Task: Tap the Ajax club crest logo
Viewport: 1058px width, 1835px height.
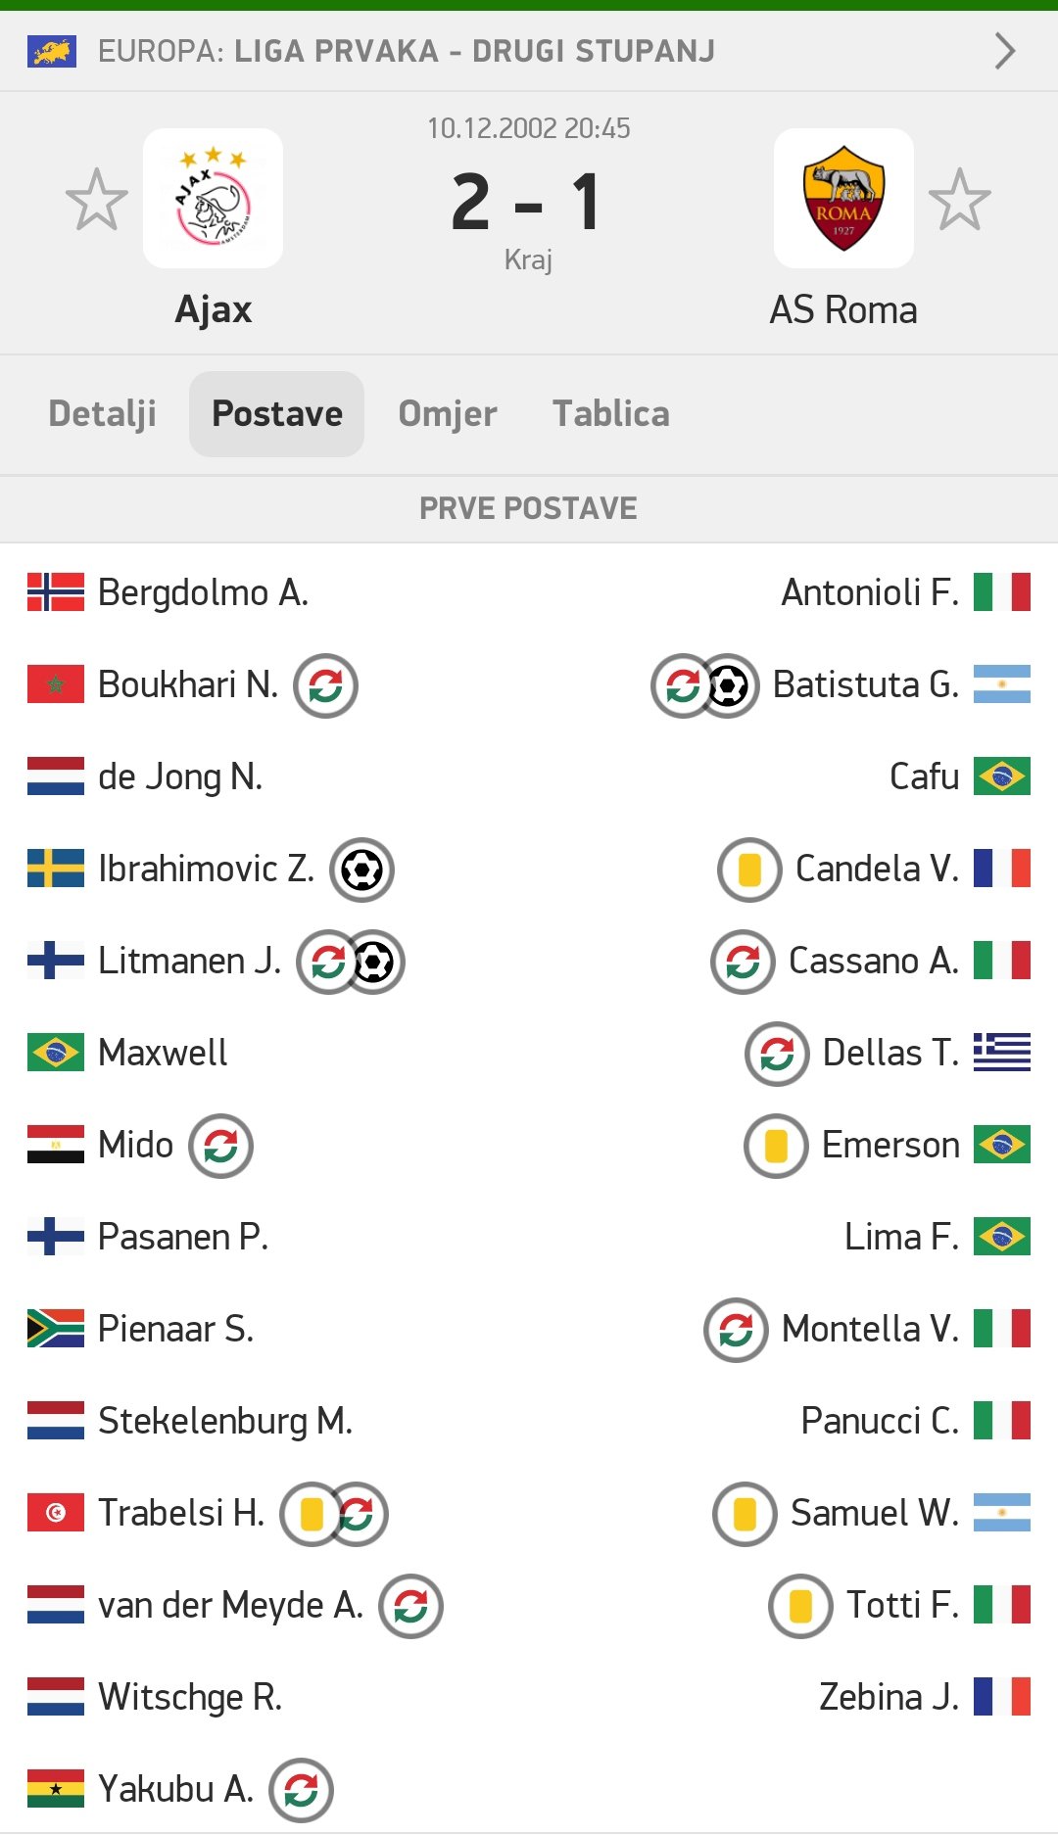Action: 213,199
